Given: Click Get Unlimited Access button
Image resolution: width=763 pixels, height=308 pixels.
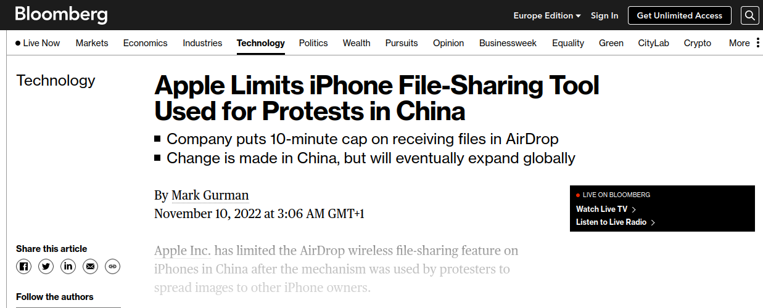Looking at the screenshot, I should [x=679, y=16].
